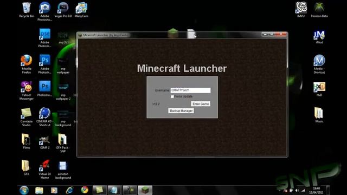Launch CINEMA 4D - Shortcut icon
The image size is (347, 195).
44,117
